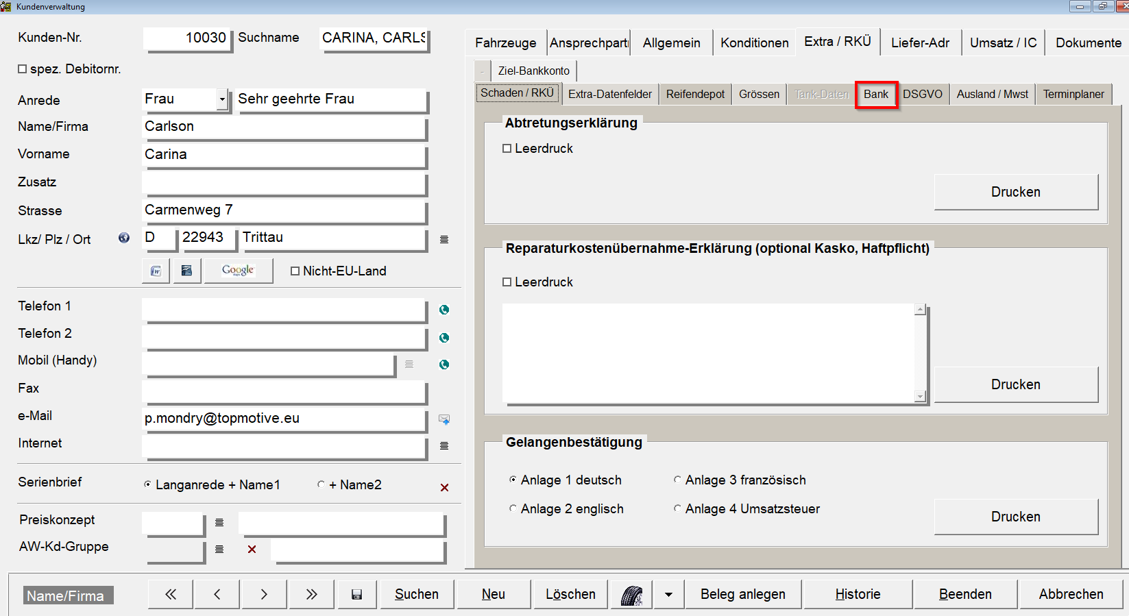Viewport: 1129px width, 616px height.
Task: Tick the Nicht-EU-Land checkbox
Action: pos(295,271)
